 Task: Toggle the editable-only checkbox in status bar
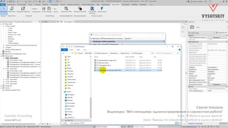click(180, 127)
